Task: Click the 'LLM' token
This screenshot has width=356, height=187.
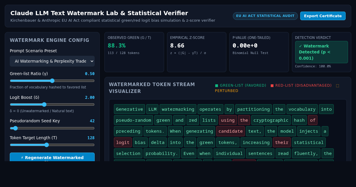Action: pos(152,109)
